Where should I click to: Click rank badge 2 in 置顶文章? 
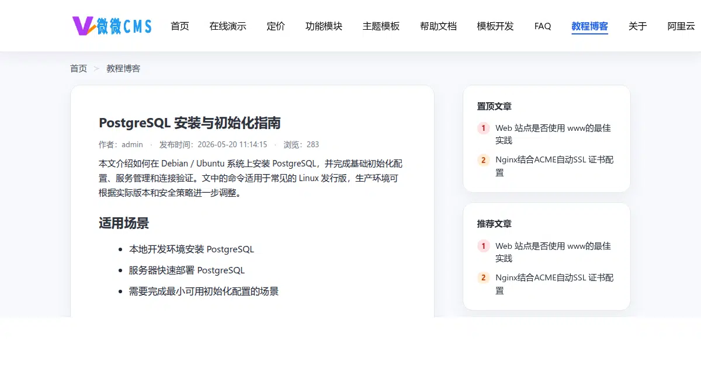(483, 160)
